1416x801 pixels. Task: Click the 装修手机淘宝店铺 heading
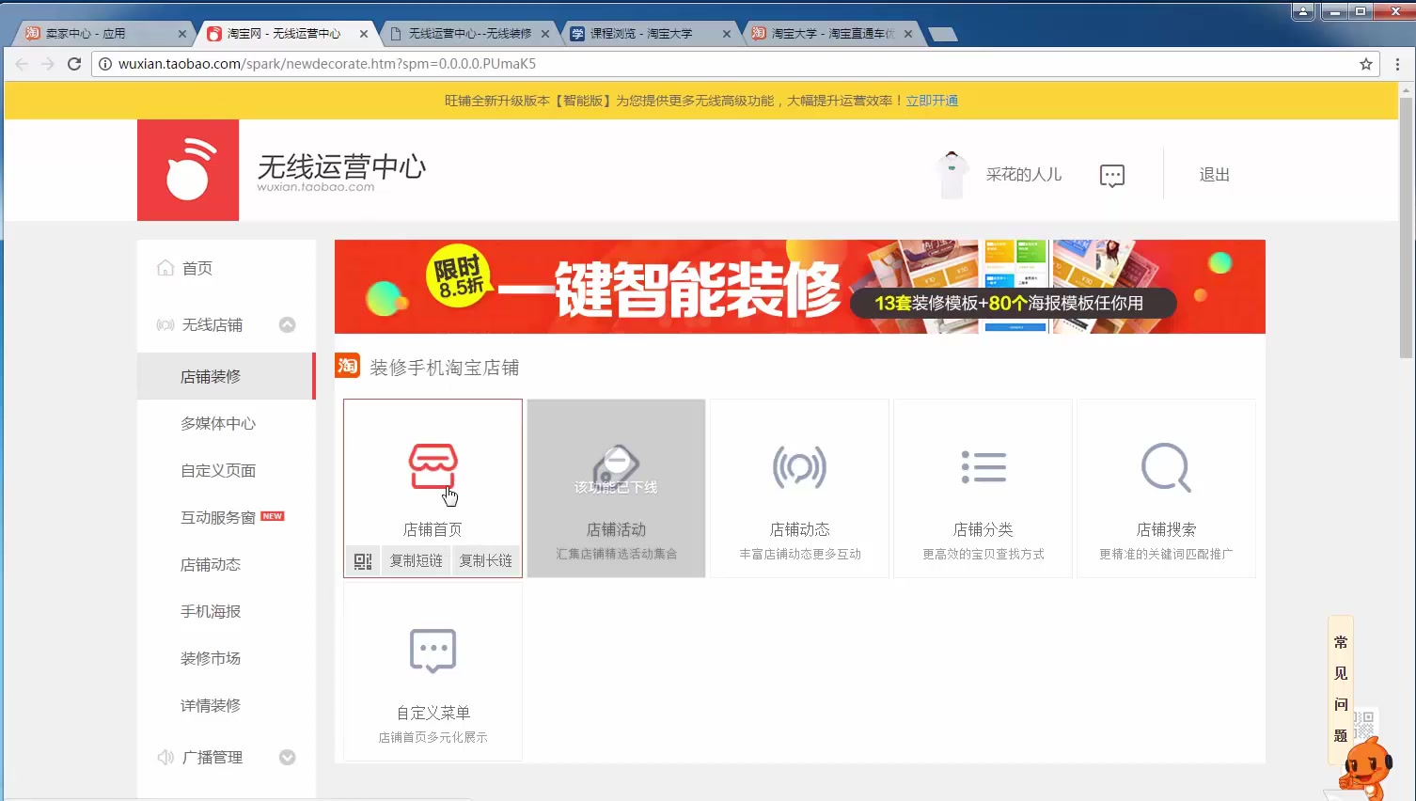pos(445,368)
